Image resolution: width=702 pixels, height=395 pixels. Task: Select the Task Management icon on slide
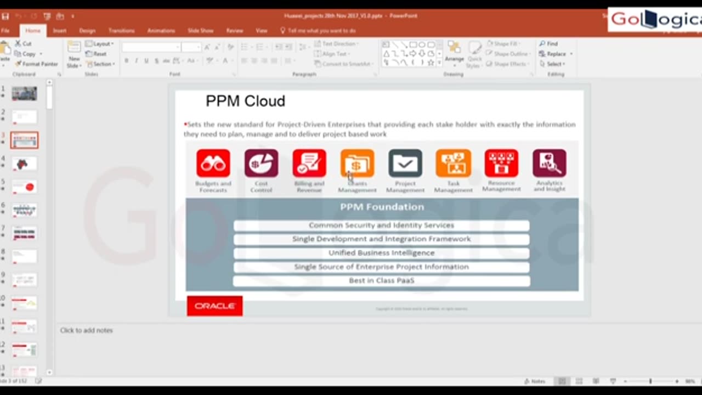(x=453, y=163)
